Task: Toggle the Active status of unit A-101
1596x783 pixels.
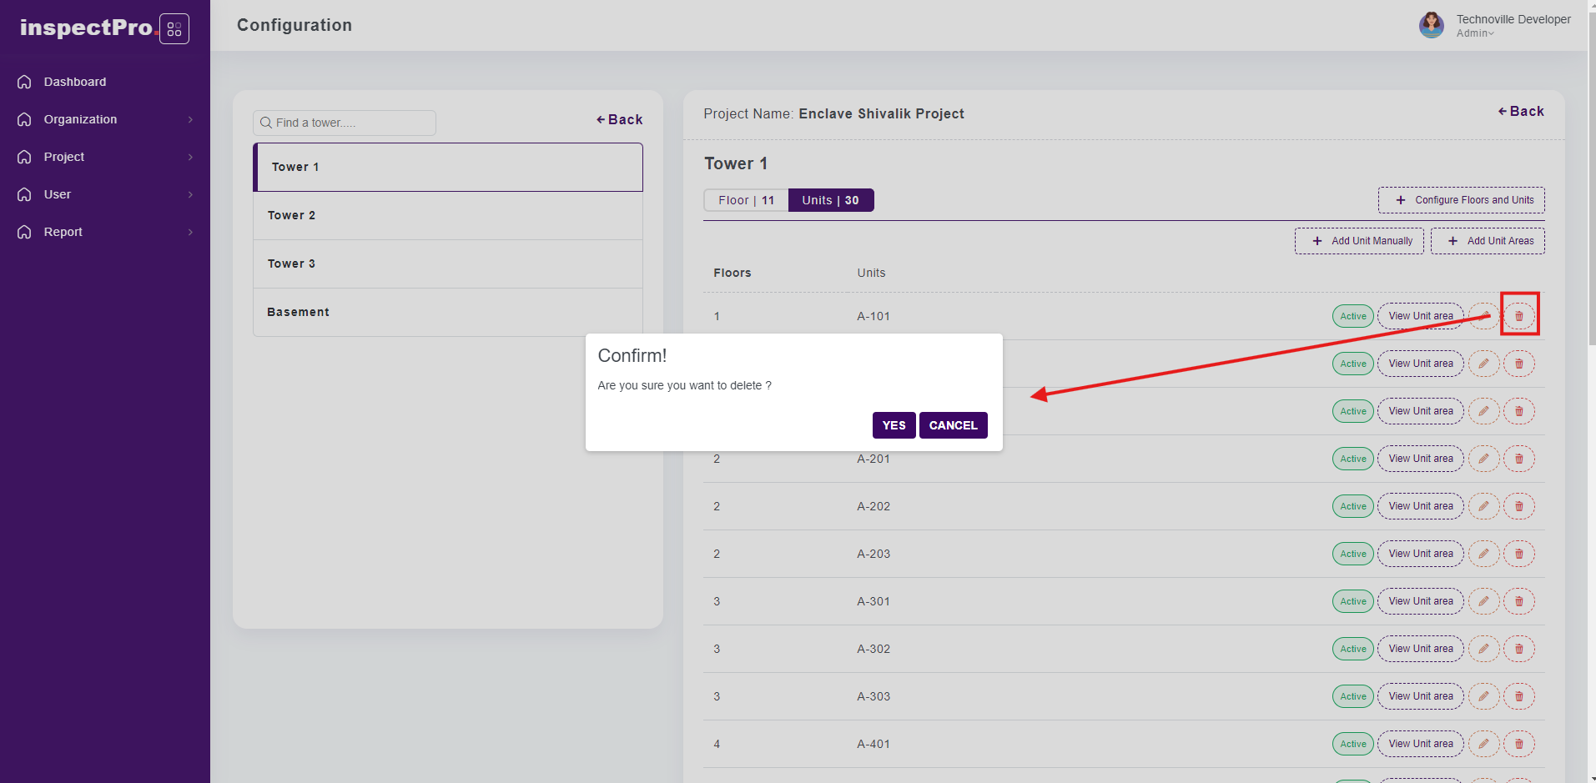Action: 1352,316
